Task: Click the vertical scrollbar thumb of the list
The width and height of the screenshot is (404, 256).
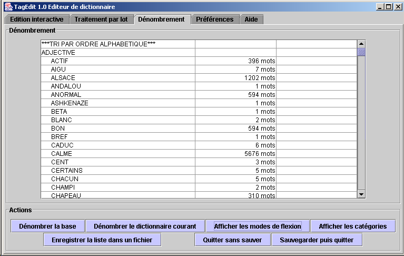Action: (x=361, y=52)
